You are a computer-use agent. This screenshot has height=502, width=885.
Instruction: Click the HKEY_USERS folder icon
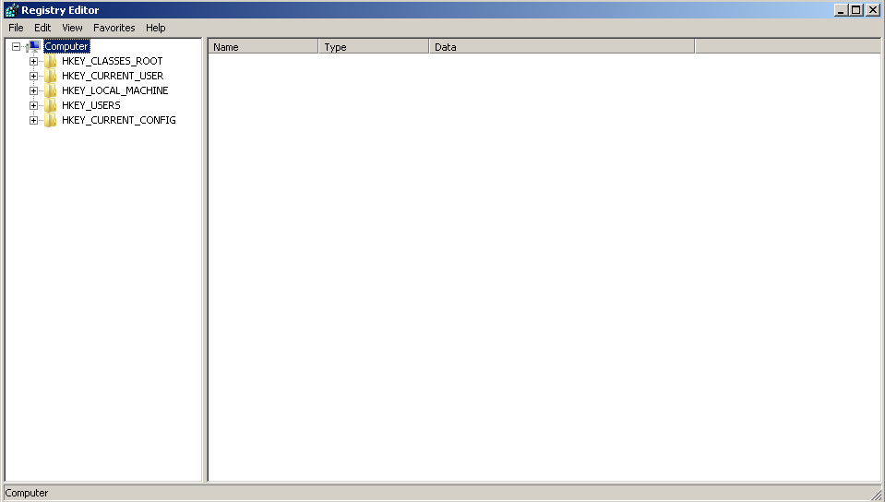[50, 105]
